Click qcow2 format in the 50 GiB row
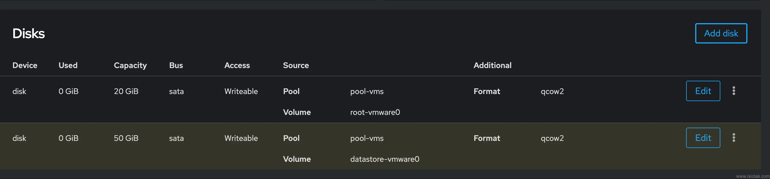 552,138
